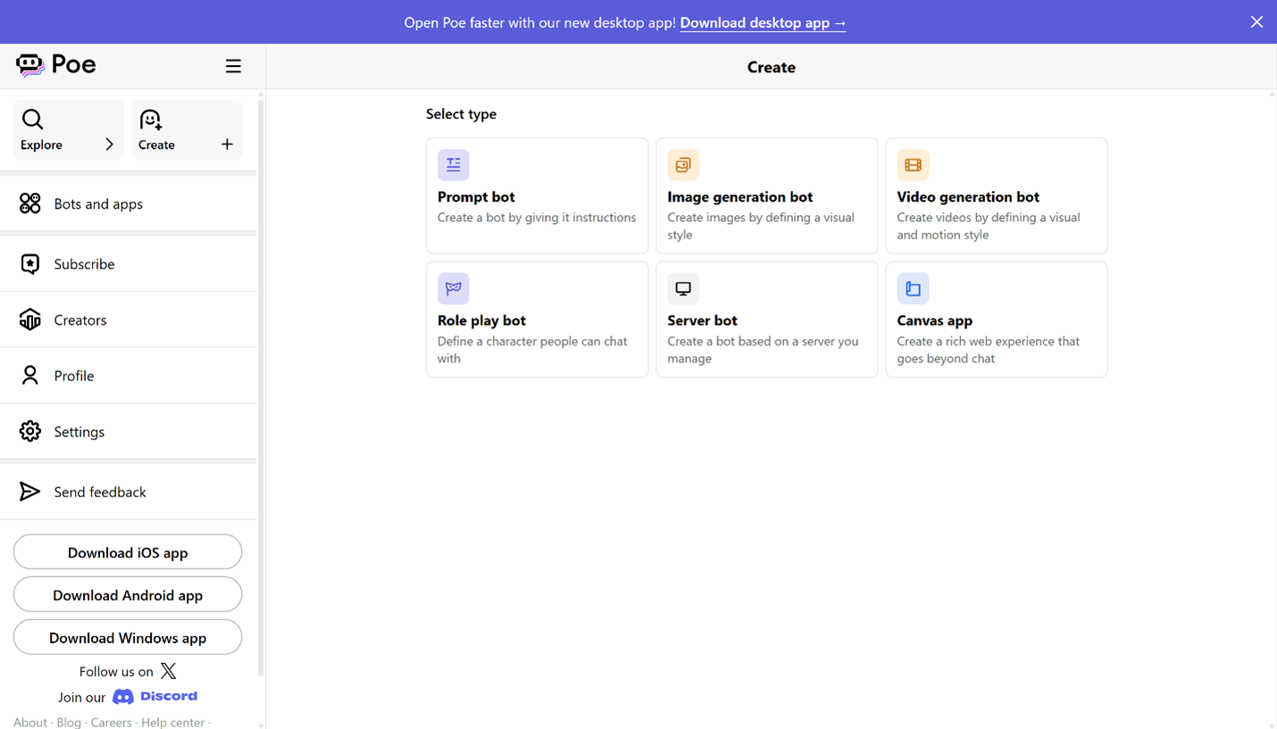Image resolution: width=1277 pixels, height=729 pixels.
Task: Click the sidebar vertical scrollbar
Action: 261,387
